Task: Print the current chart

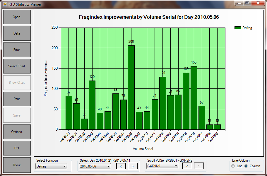Action: [x=17, y=99]
